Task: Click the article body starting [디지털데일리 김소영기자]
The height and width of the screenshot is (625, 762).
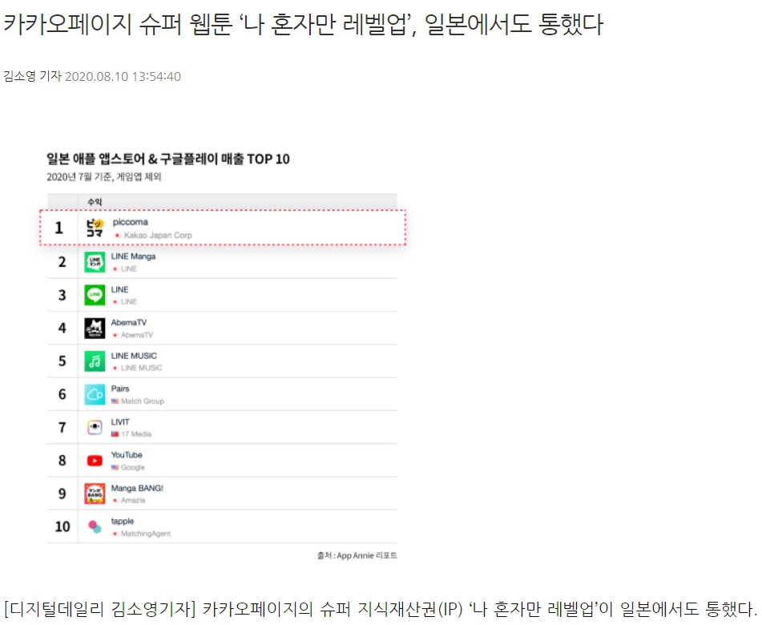Action: (380, 609)
